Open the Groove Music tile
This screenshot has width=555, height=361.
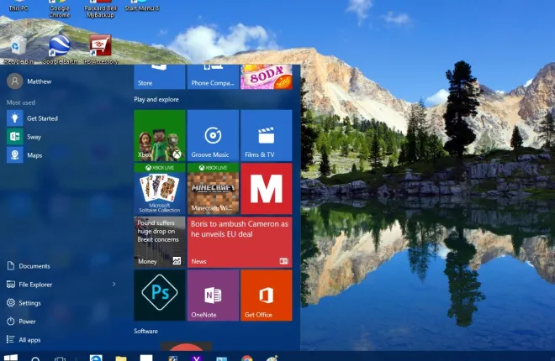[x=213, y=135]
